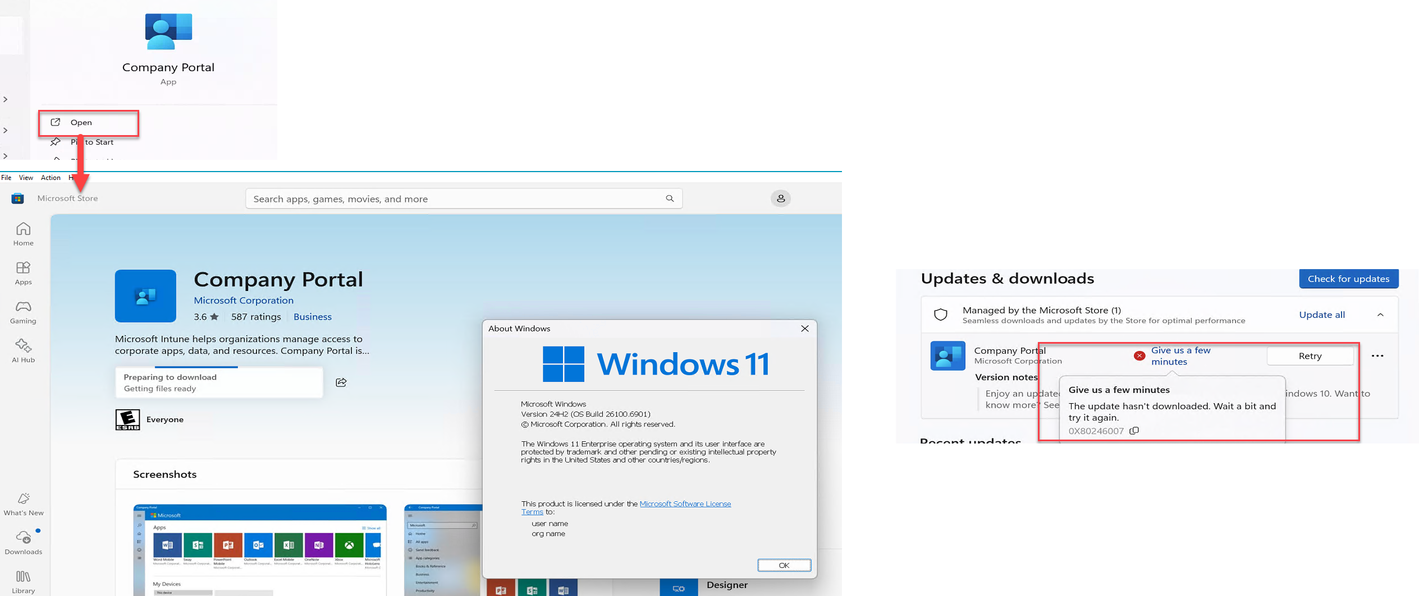Open the second Company Portal screenshot thumbnail
Image resolution: width=1419 pixels, height=596 pixels.
click(x=443, y=550)
